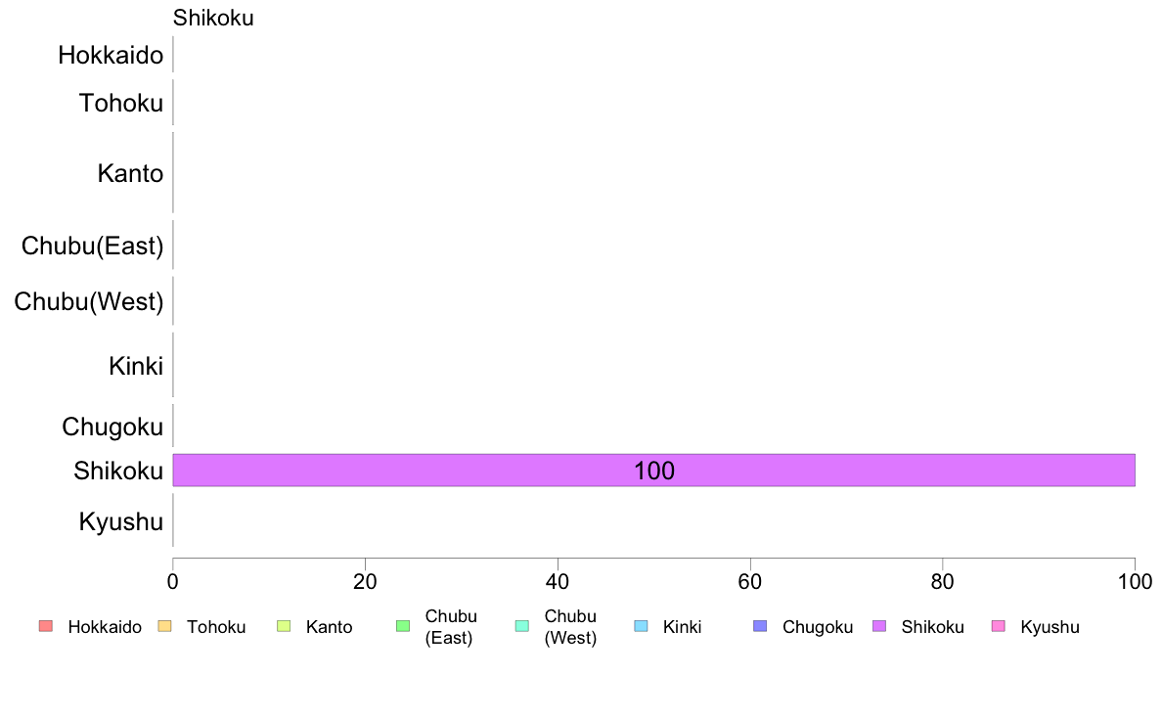The width and height of the screenshot is (1162, 720).
Task: Click the Hokkaido legend color swatch
Action: 46,626
